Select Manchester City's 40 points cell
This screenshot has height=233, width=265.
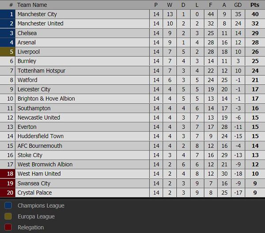pyautogui.click(x=255, y=14)
